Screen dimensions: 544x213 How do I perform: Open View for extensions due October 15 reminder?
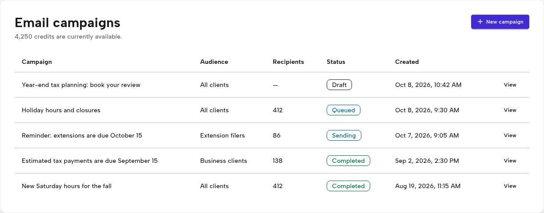pyautogui.click(x=510, y=135)
